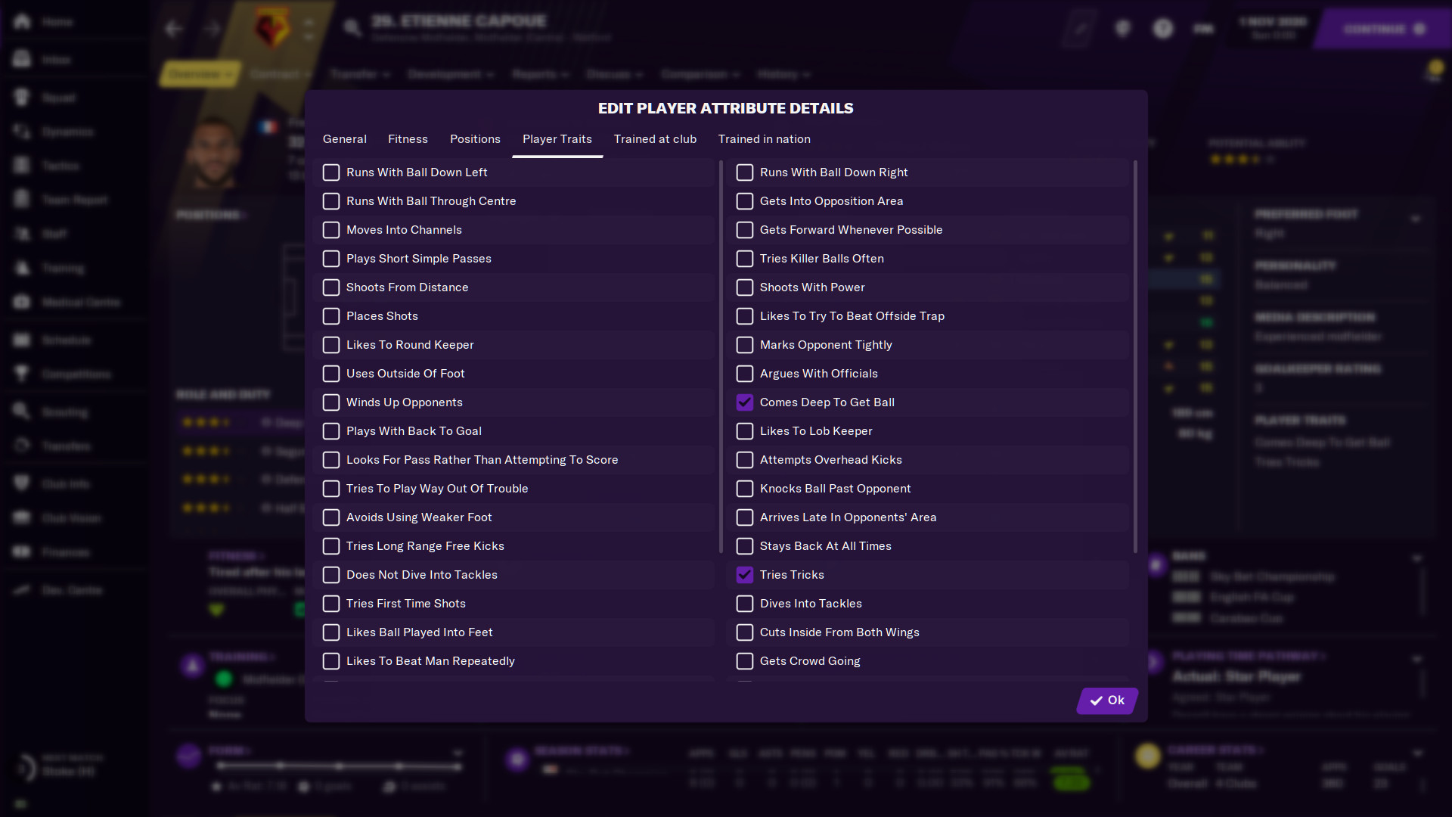The width and height of the screenshot is (1452, 817).
Task: Toggle the Comes Deep To Get Ball checkbox
Action: click(x=744, y=401)
